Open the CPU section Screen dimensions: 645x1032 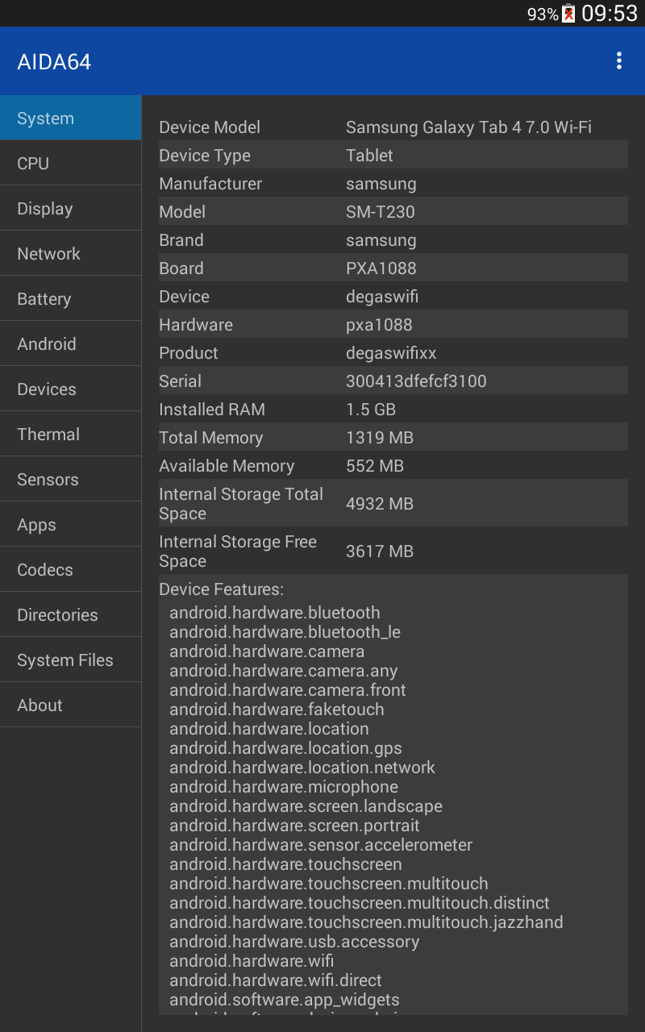tap(70, 164)
